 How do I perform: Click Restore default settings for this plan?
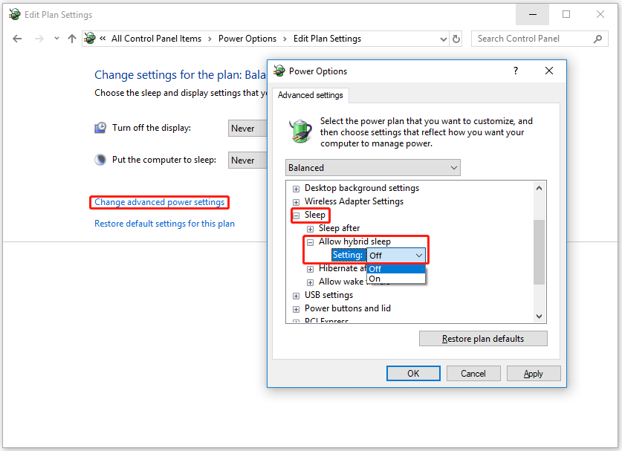coord(164,224)
